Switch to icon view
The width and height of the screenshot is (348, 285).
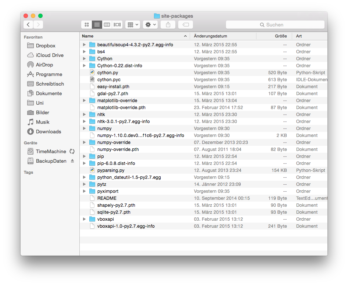87,25
